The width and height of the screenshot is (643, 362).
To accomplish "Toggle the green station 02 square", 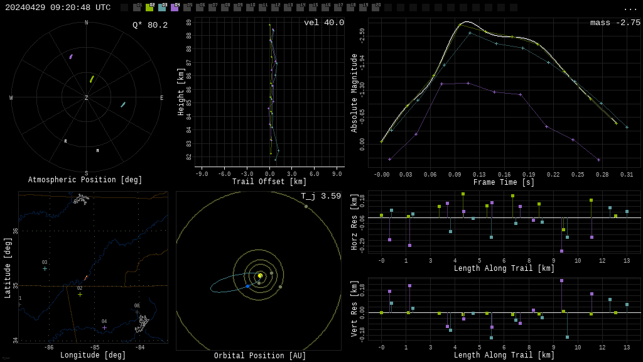I will coord(149,8).
